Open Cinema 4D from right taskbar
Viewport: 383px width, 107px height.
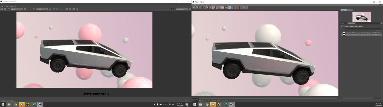coord(232,104)
